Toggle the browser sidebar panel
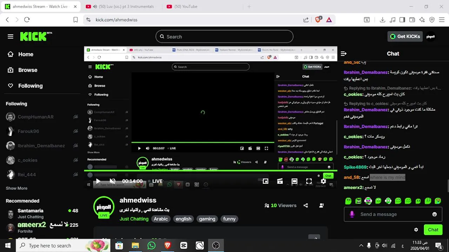 [402, 20]
